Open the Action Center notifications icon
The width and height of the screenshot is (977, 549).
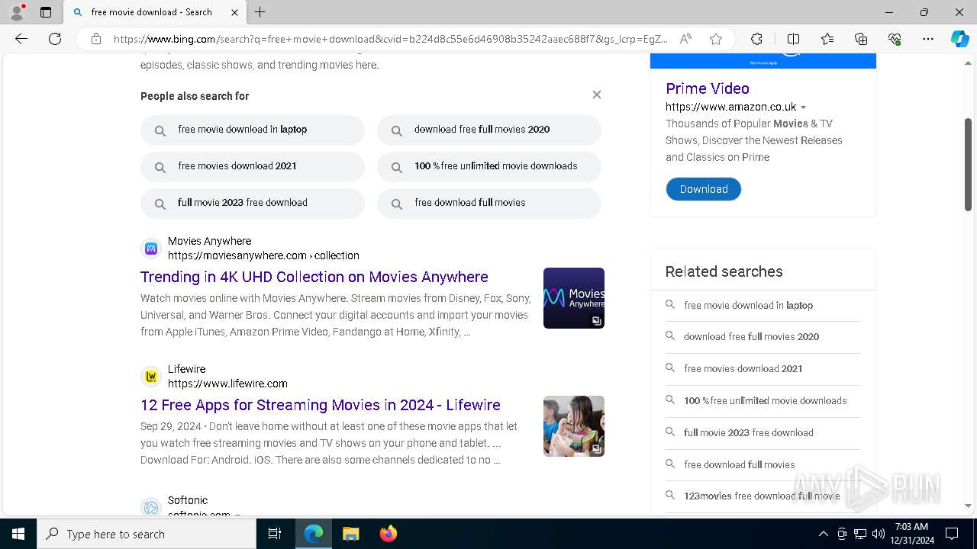tap(952, 534)
